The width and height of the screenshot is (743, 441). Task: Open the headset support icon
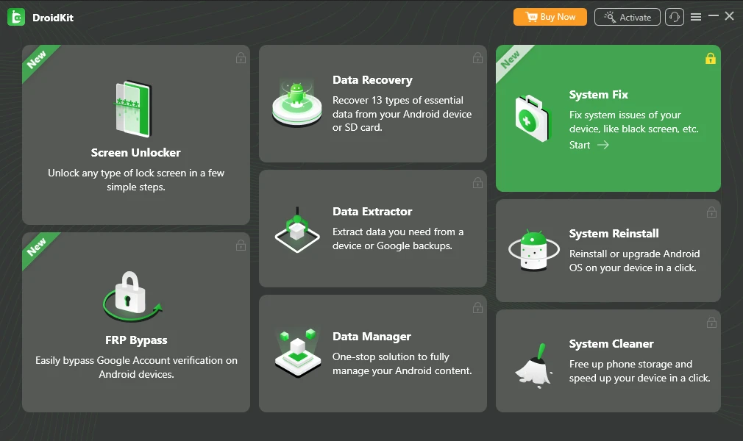click(675, 18)
